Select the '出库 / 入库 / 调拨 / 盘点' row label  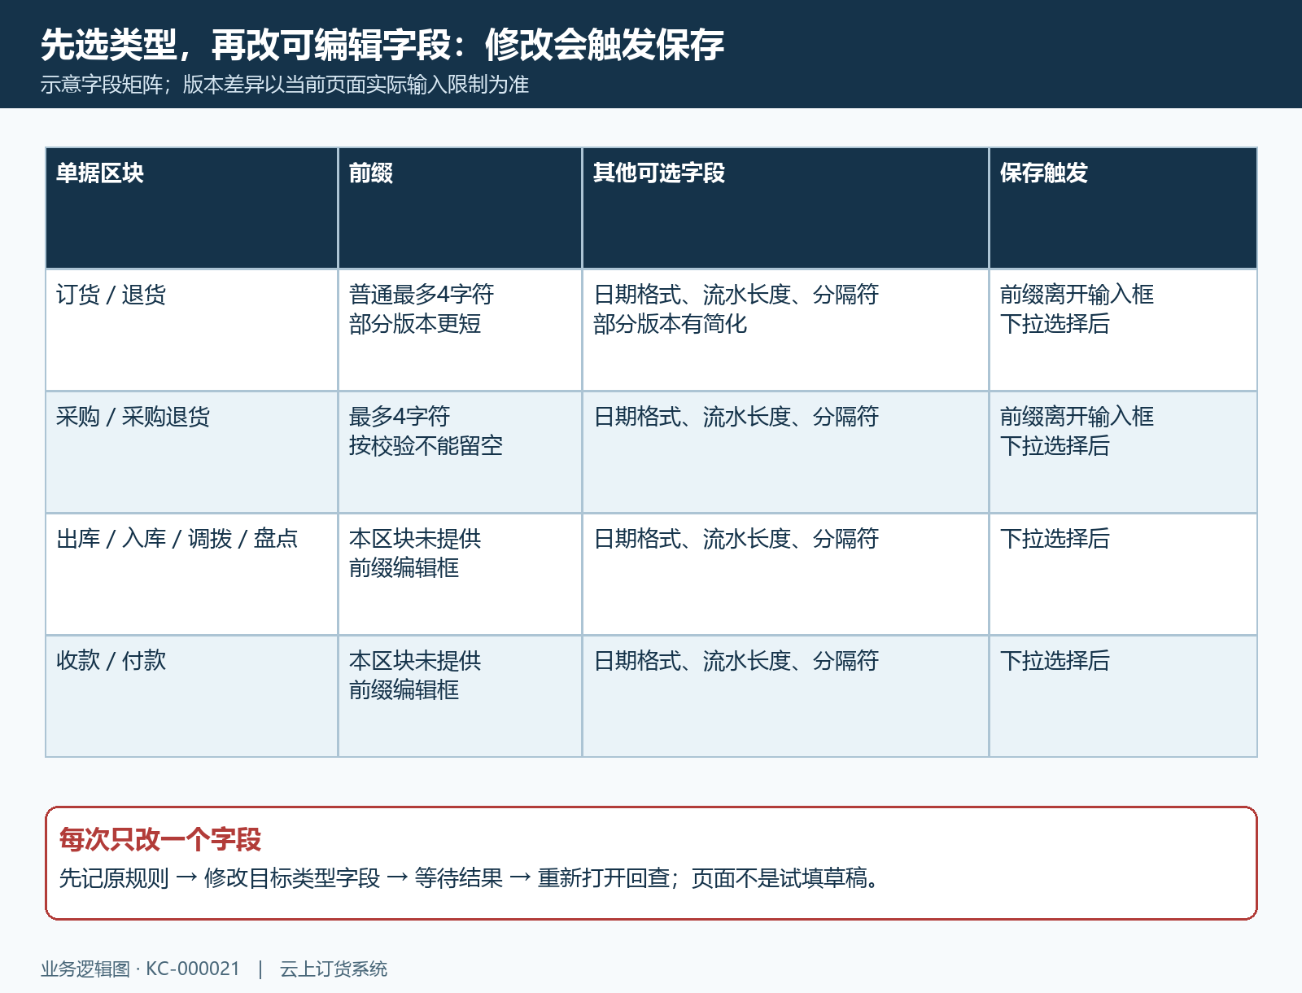[177, 539]
